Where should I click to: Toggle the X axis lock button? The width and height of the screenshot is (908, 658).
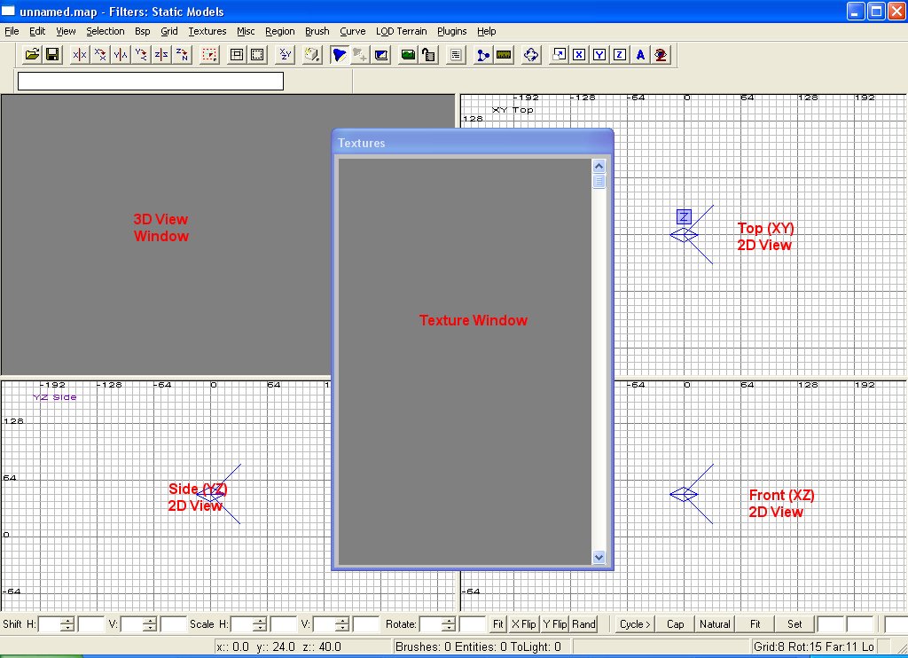tap(579, 55)
